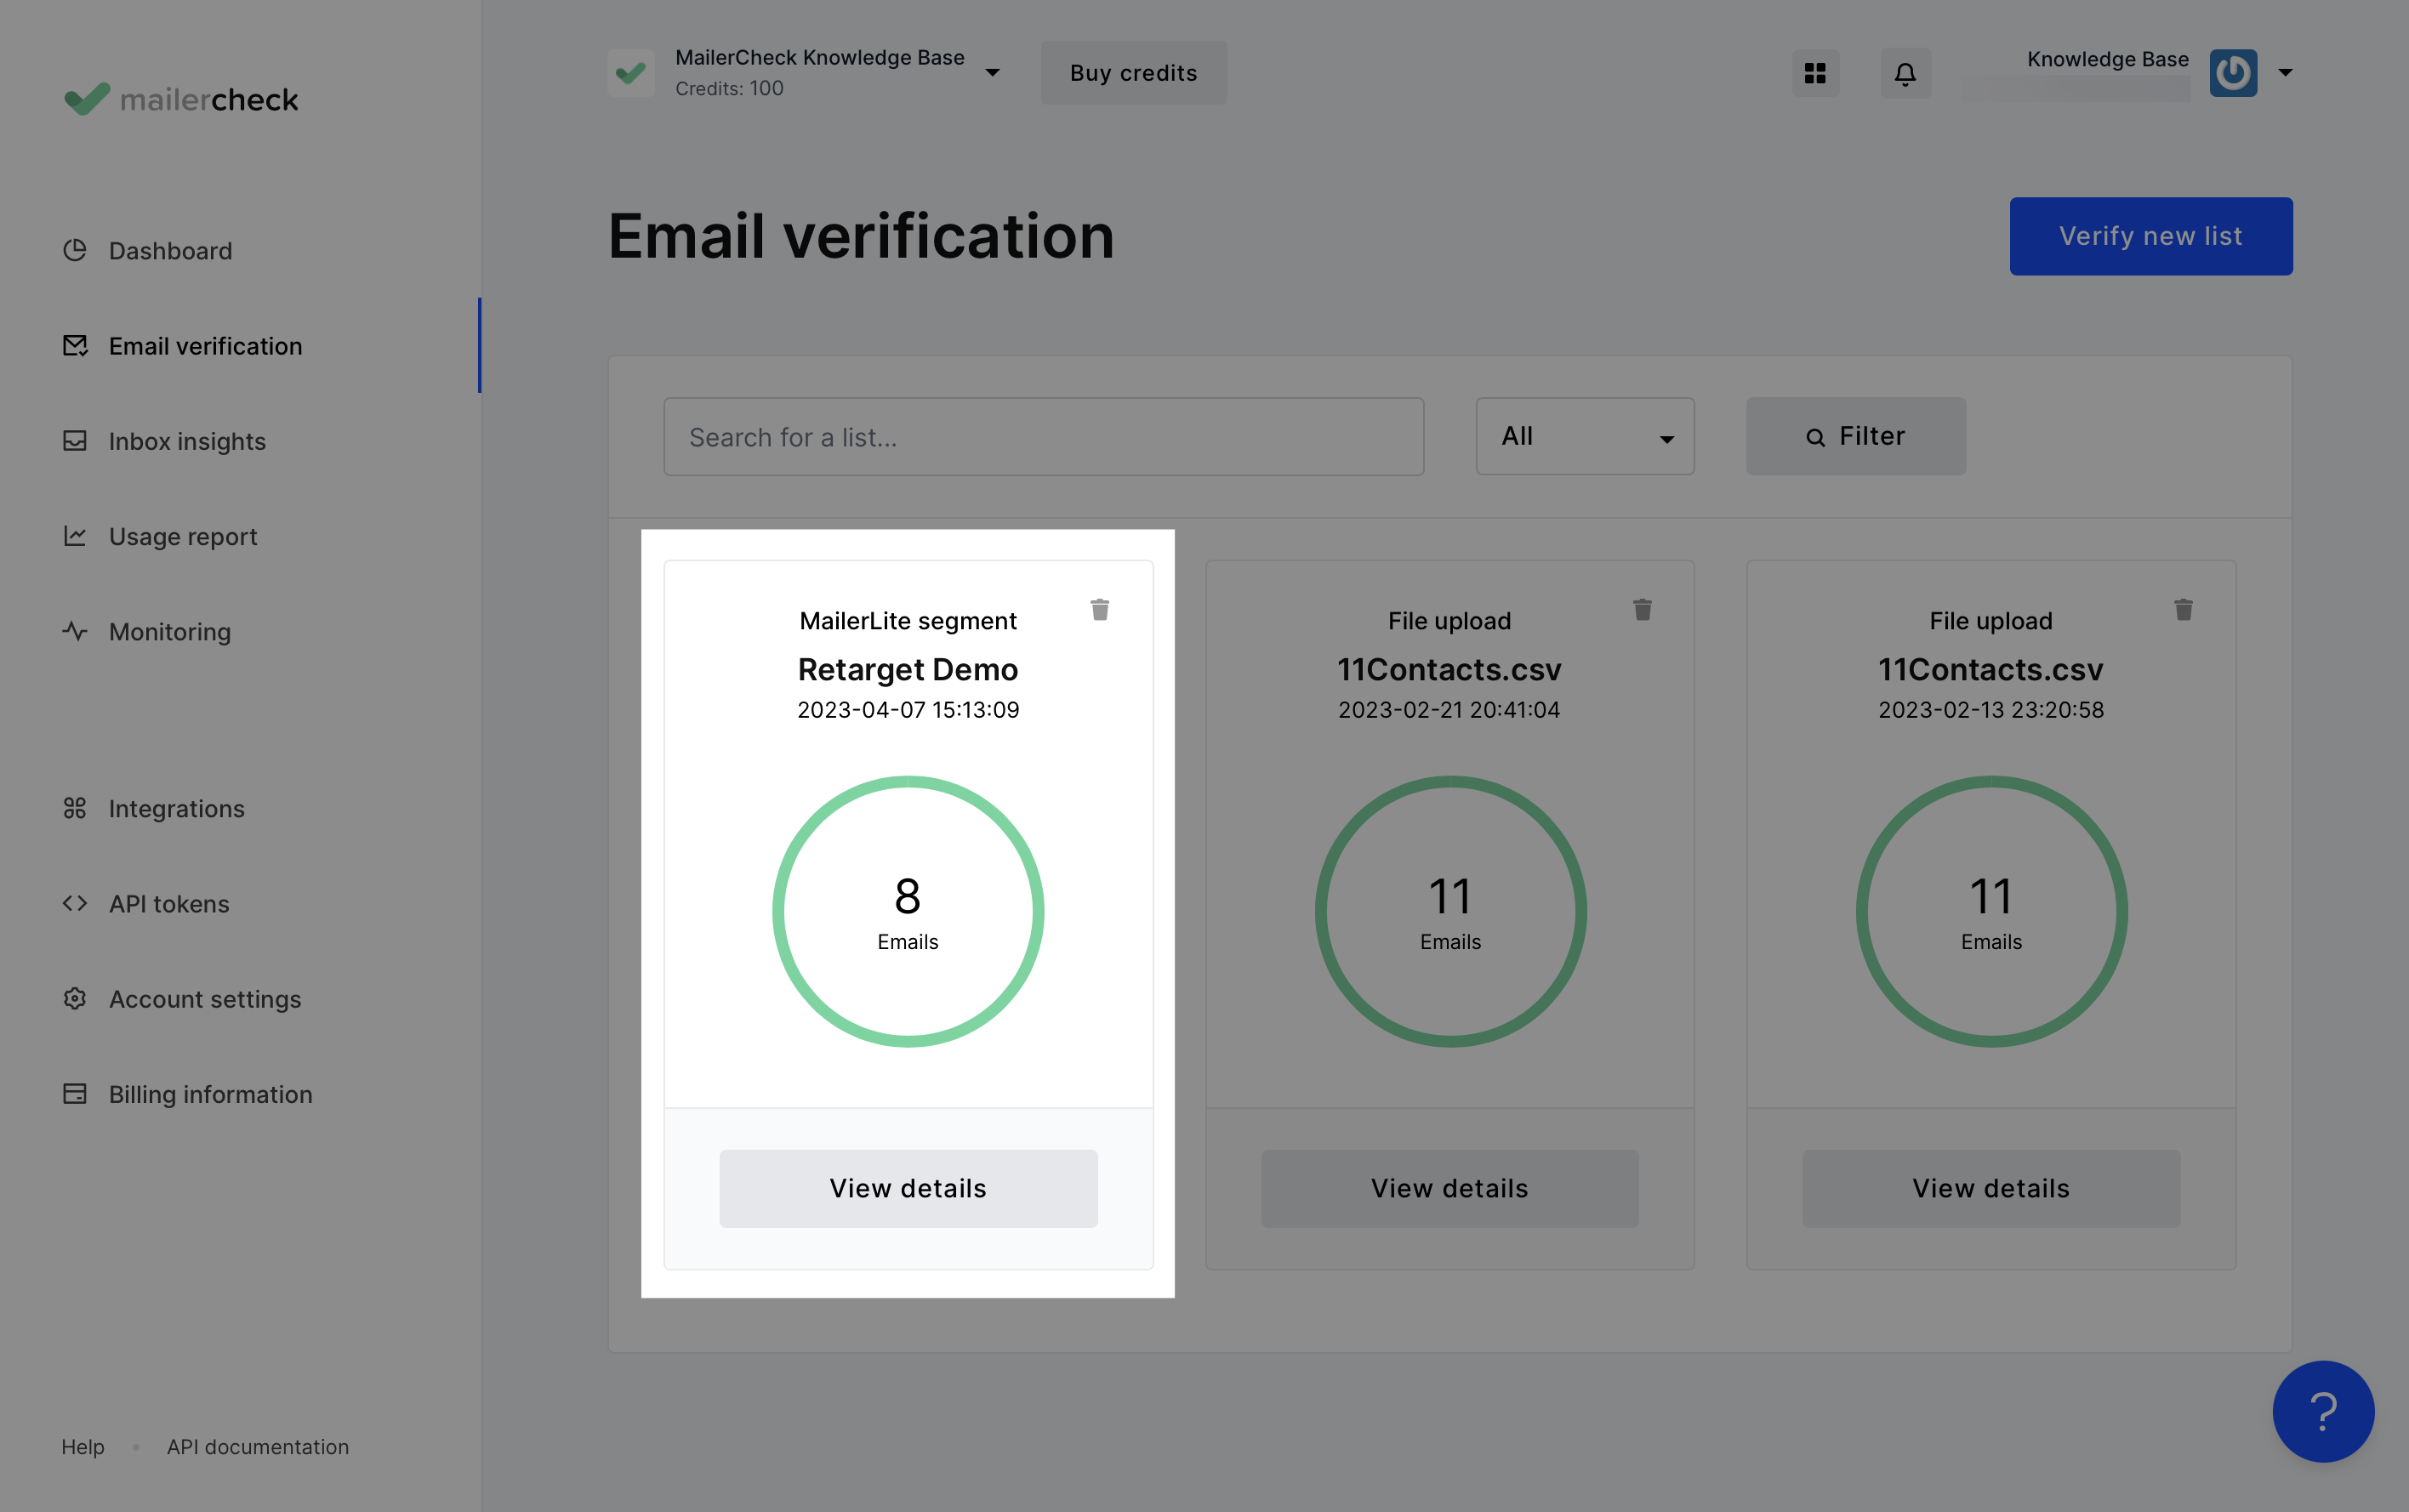The width and height of the screenshot is (2409, 1512).
Task: Open Account settings
Action: click(205, 999)
